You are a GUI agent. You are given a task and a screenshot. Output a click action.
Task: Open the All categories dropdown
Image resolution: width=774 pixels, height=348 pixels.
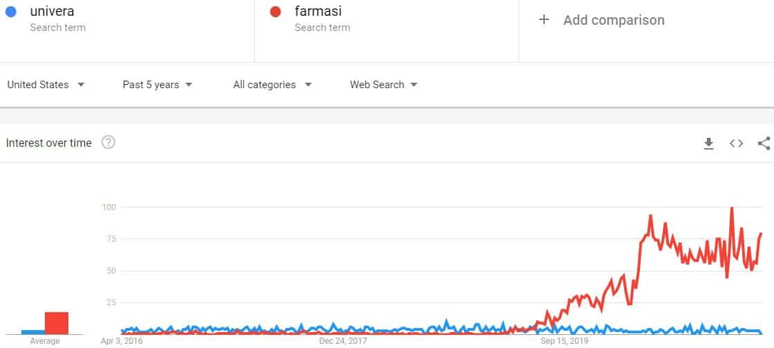(273, 85)
